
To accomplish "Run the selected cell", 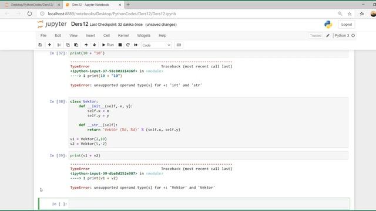I will (108, 45).
